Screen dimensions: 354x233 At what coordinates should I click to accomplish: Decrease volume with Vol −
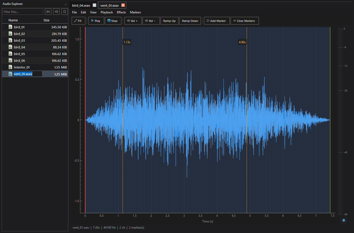[x=151, y=21]
